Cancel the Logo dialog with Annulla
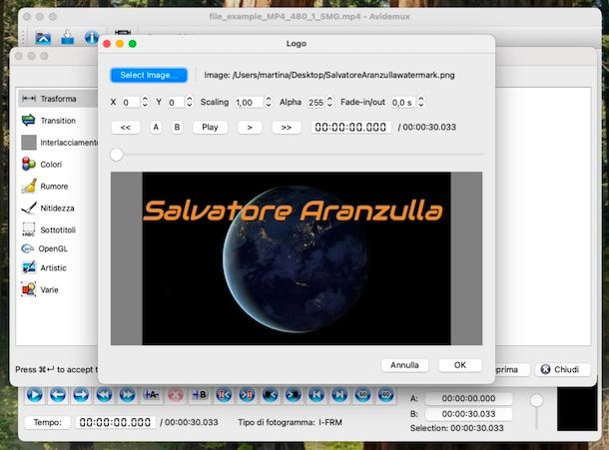The width and height of the screenshot is (609, 450). [x=404, y=365]
